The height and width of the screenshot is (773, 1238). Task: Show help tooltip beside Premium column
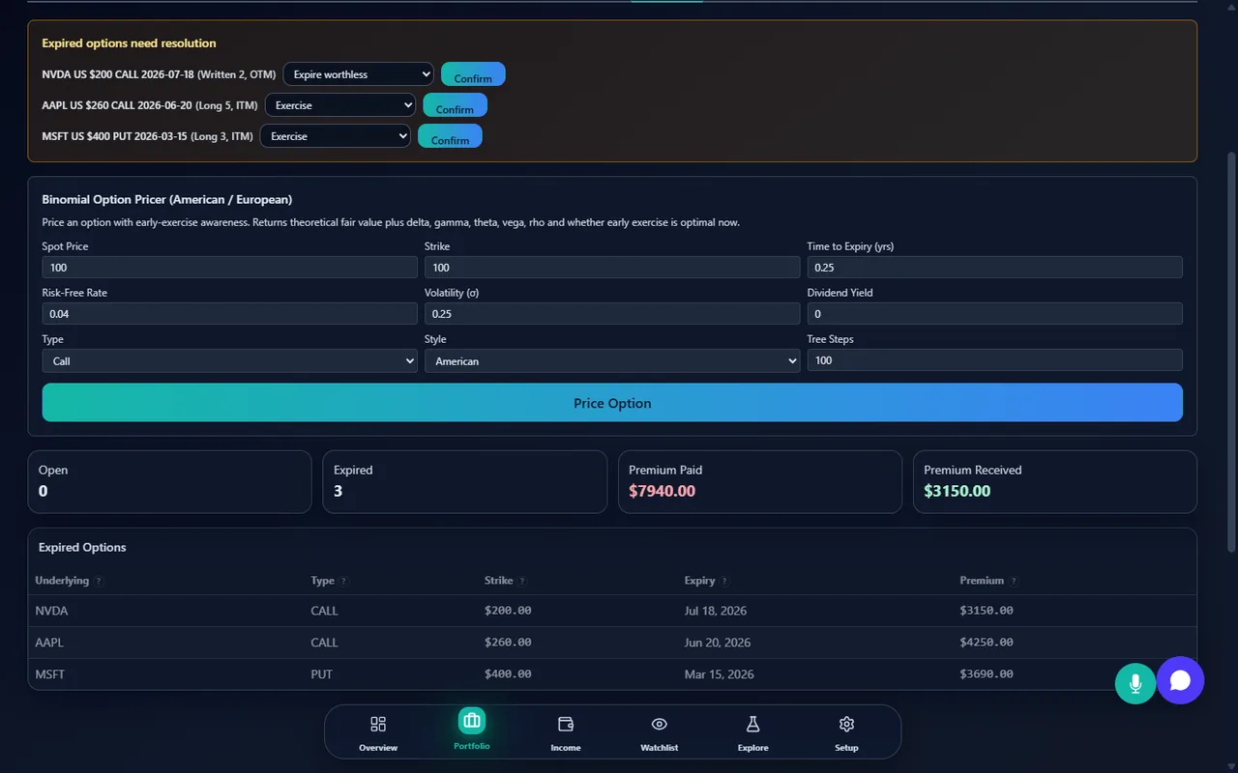pos(1014,581)
